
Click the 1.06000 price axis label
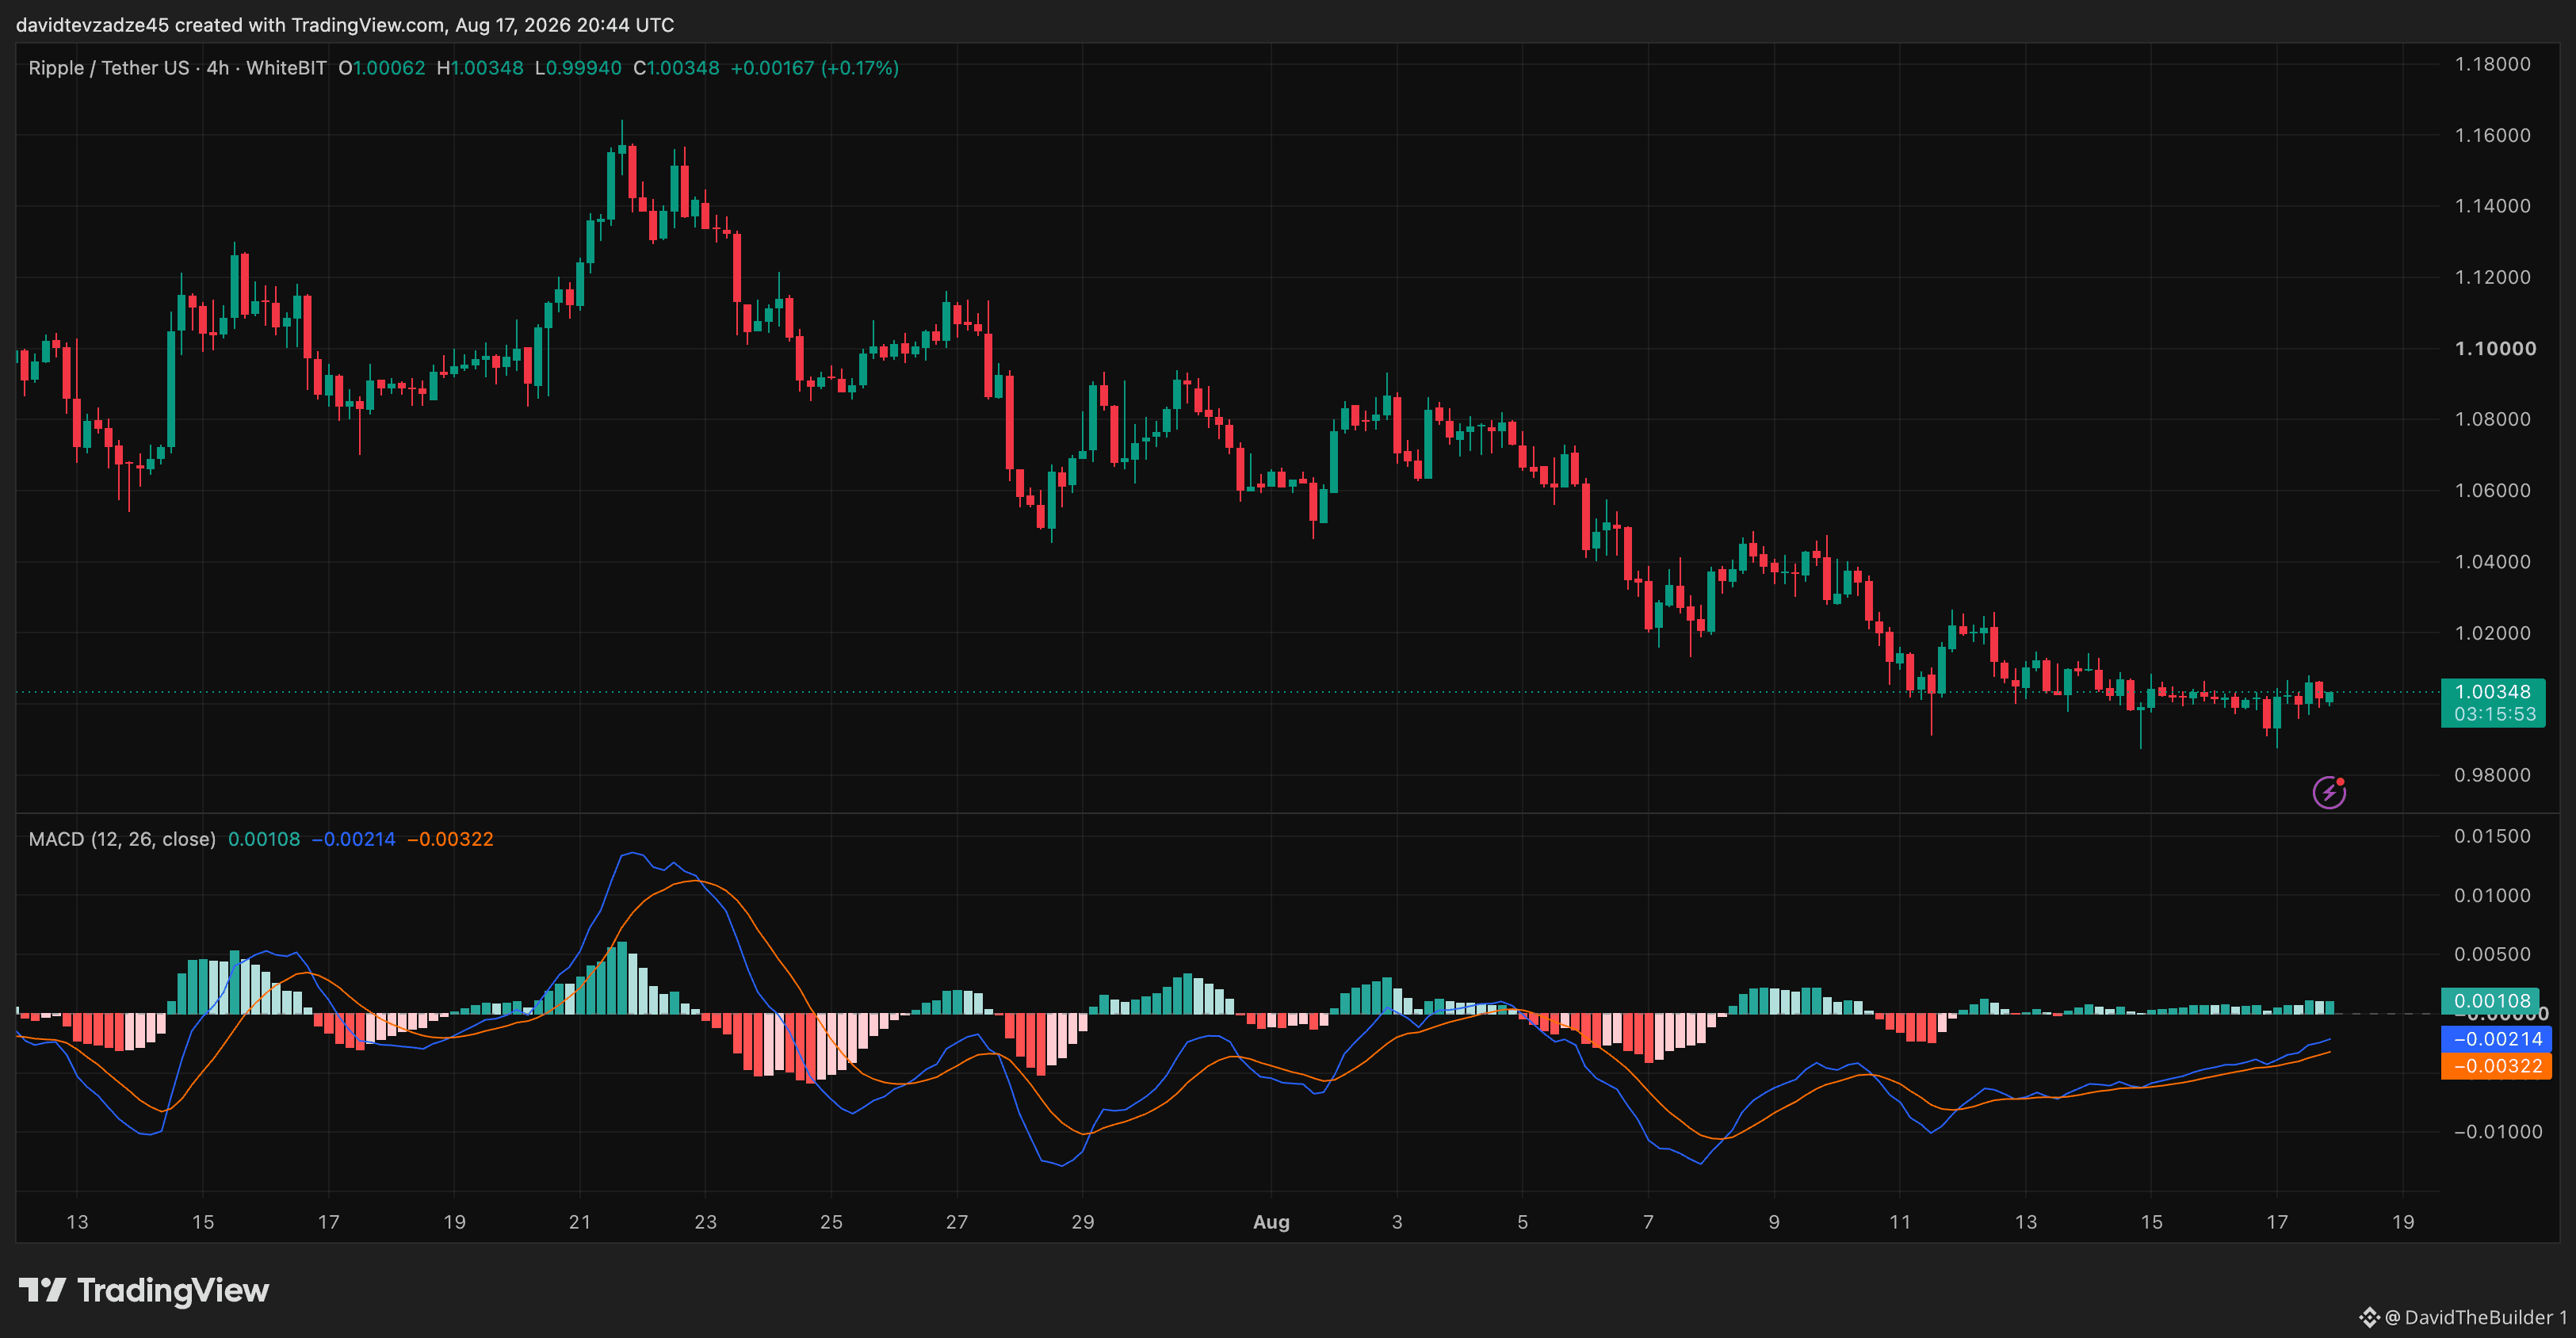pyautogui.click(x=2493, y=490)
